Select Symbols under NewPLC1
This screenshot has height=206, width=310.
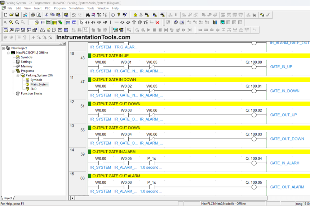26,57
